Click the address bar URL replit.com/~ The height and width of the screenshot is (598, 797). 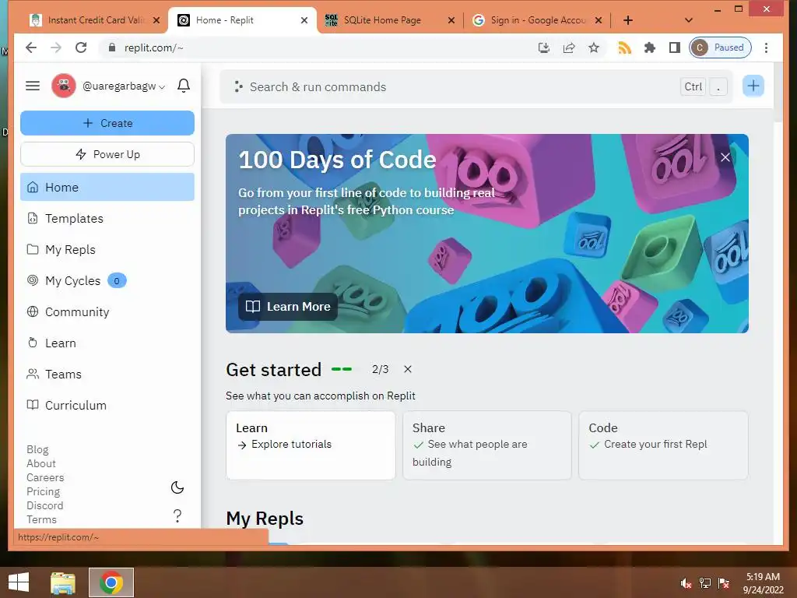153,47
